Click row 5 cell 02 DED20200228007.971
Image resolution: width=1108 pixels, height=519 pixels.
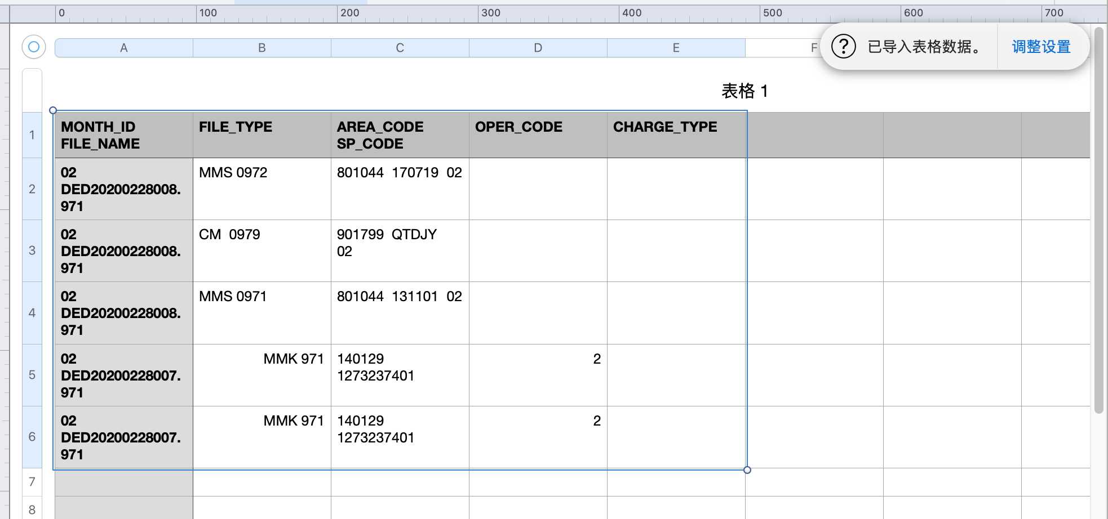[x=124, y=375]
